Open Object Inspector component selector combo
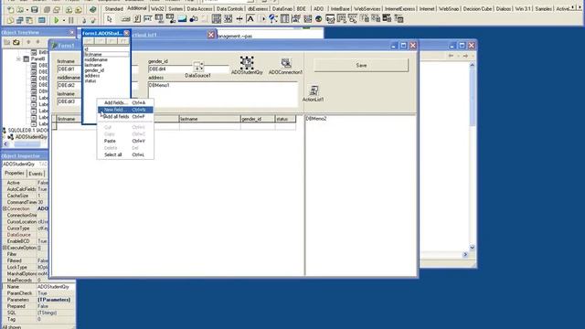The height and width of the screenshot is (329, 585). (x=26, y=164)
